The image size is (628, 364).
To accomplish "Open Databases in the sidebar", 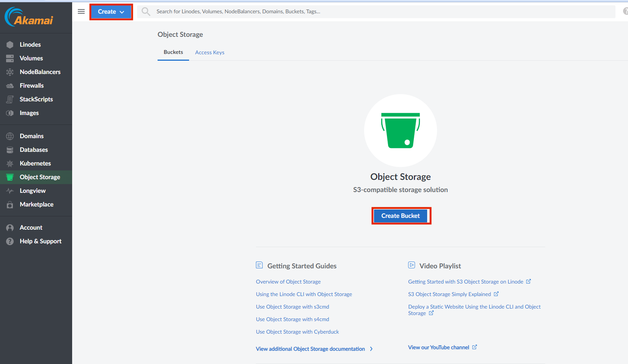I will (x=34, y=150).
